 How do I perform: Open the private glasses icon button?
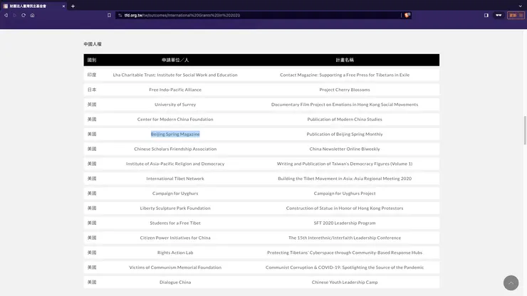tap(499, 15)
